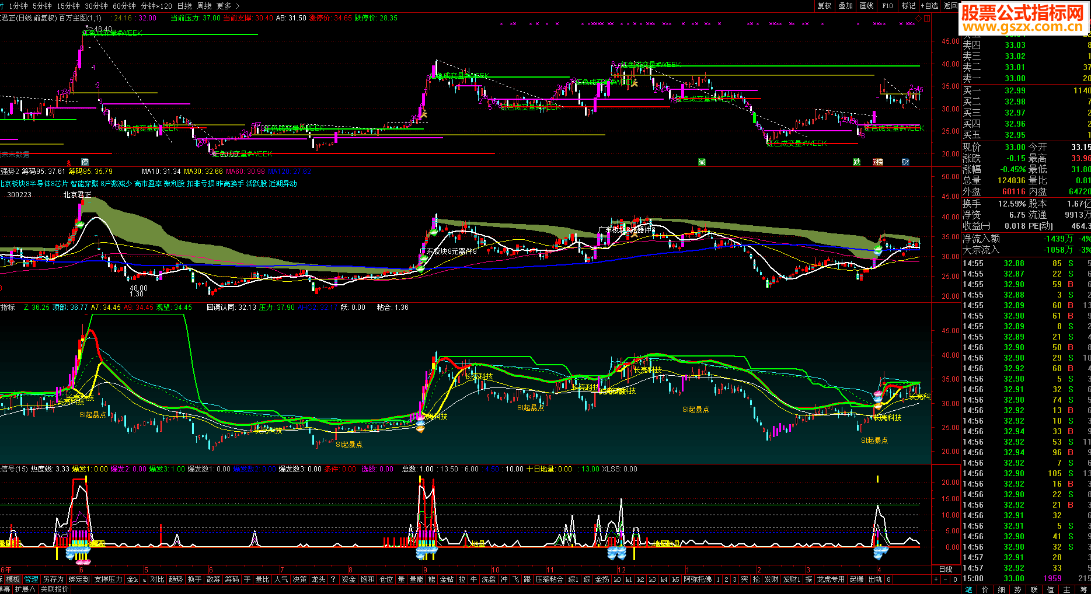Select the 管理 indicator tab
1091x594 pixels.
pyautogui.click(x=31, y=579)
